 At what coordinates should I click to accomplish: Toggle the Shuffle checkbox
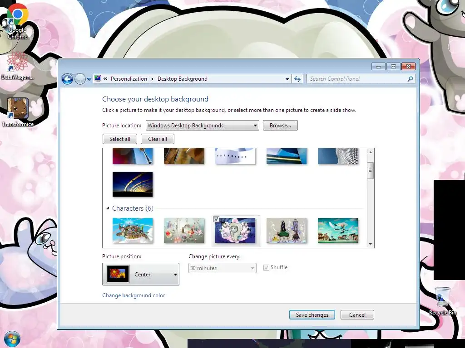[x=266, y=267]
